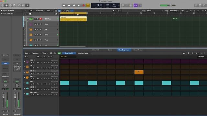The height and width of the screenshot is (116, 207).
Task: Switch to the Smart Tempo tab
Action: 138,50
